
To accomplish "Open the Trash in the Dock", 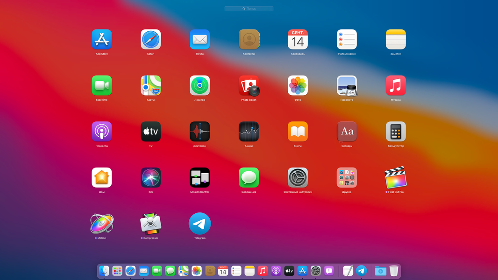I will (394, 271).
